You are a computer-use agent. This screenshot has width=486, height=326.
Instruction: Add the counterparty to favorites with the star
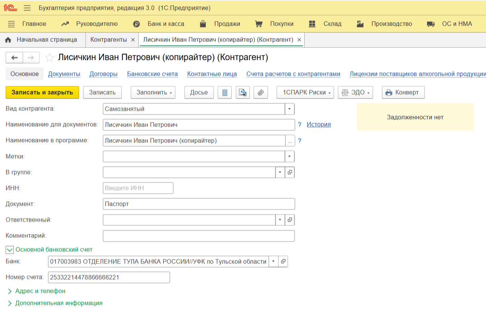pyautogui.click(x=50, y=58)
